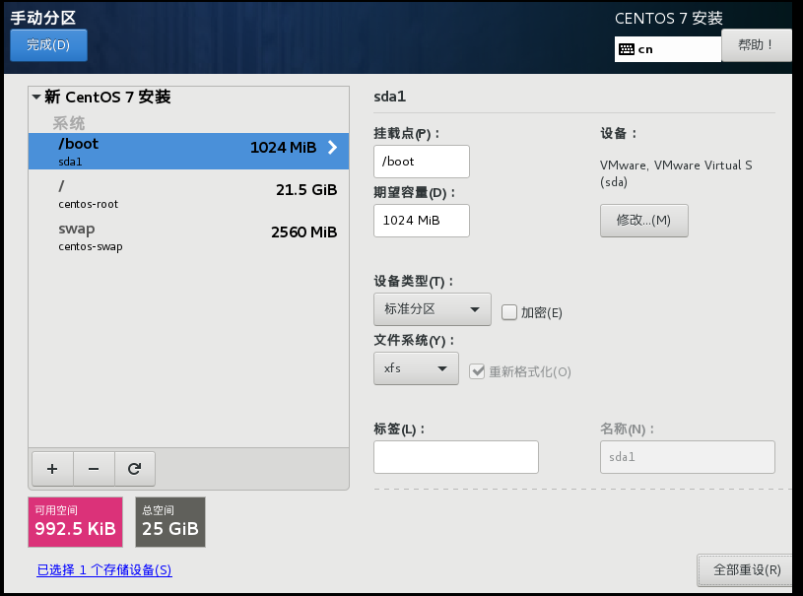The height and width of the screenshot is (596, 803).
Task: Select the swap centos-swap partition row
Action: (188, 236)
